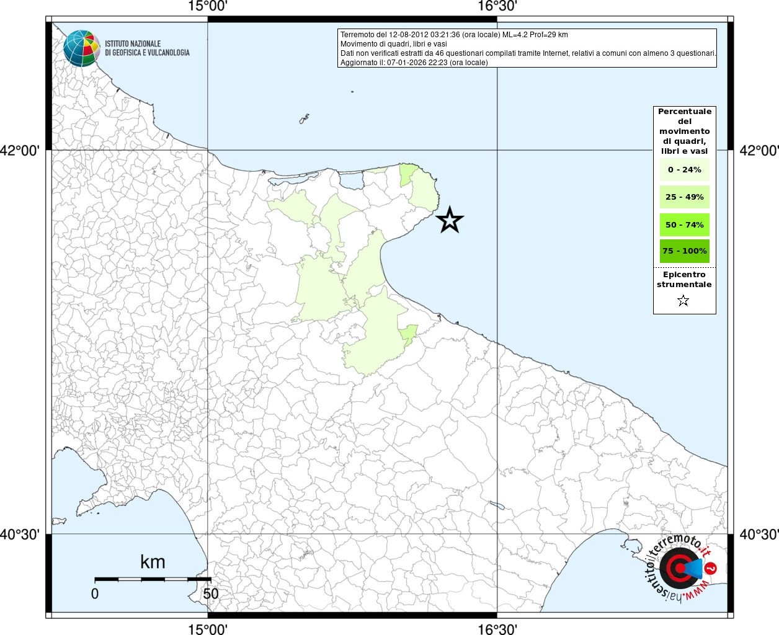Image resolution: width=779 pixels, height=635 pixels.
Task: Click the 'Aggiornato il: 07-01-2026' line
Action: click(x=414, y=63)
